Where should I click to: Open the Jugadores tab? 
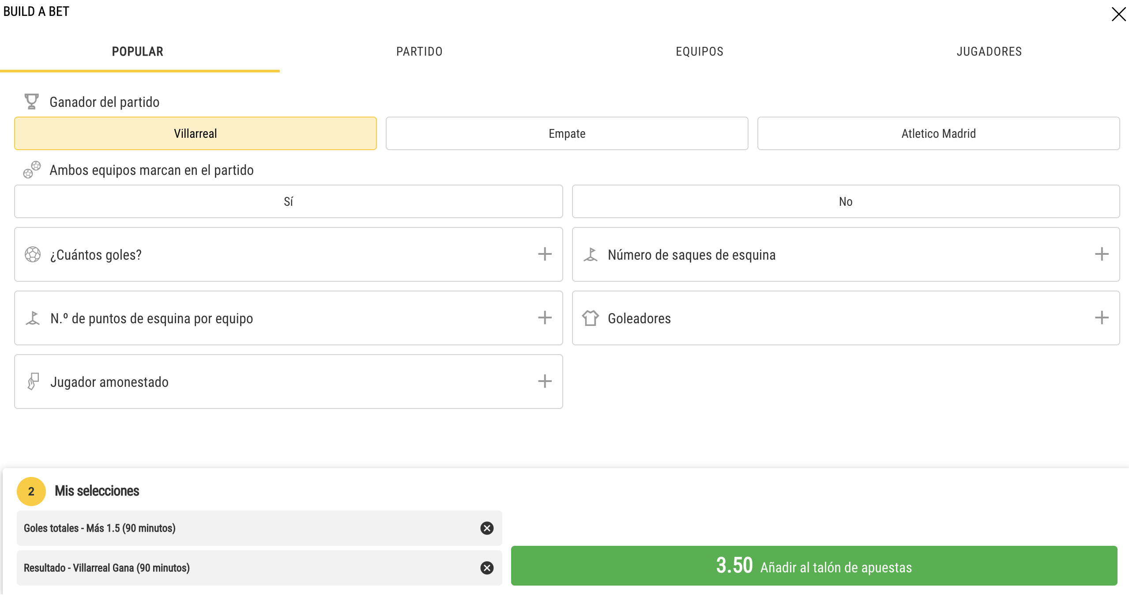(x=989, y=52)
